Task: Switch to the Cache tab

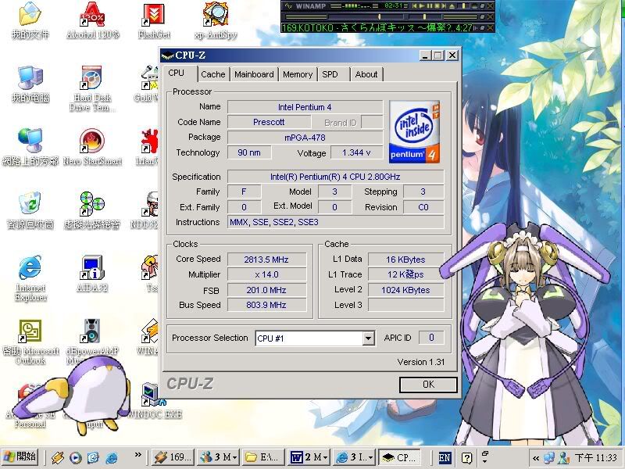Action: (x=212, y=74)
